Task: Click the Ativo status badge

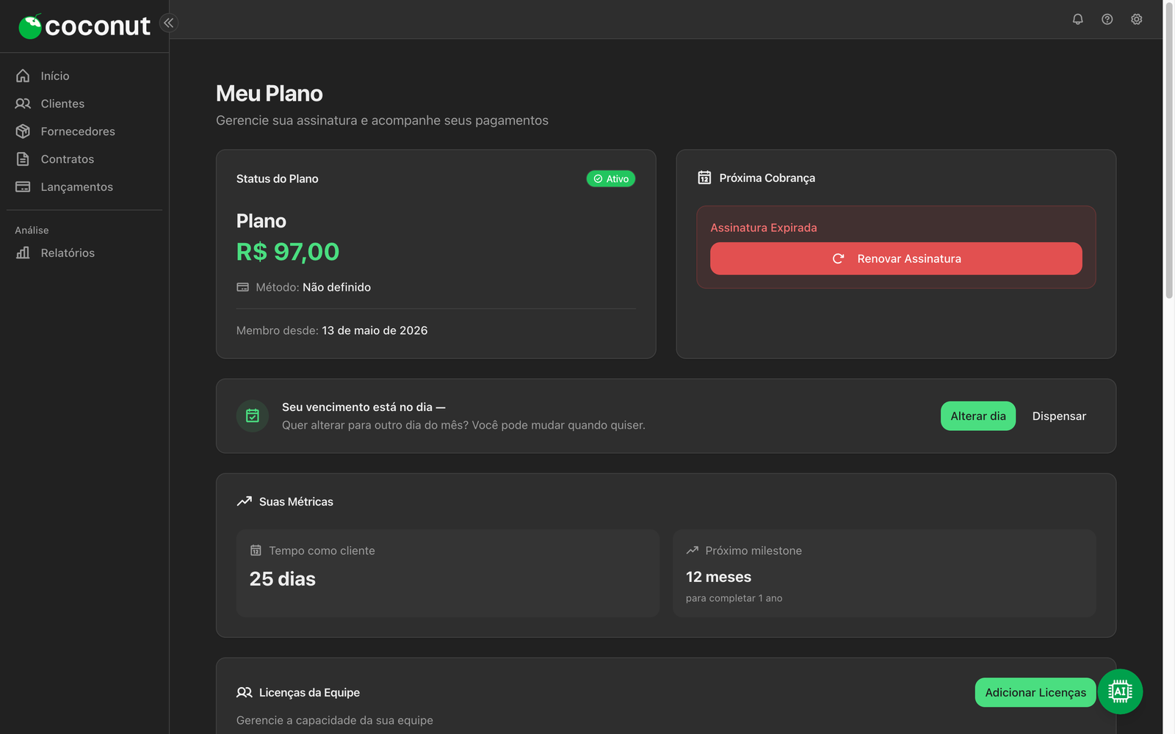Action: (611, 179)
